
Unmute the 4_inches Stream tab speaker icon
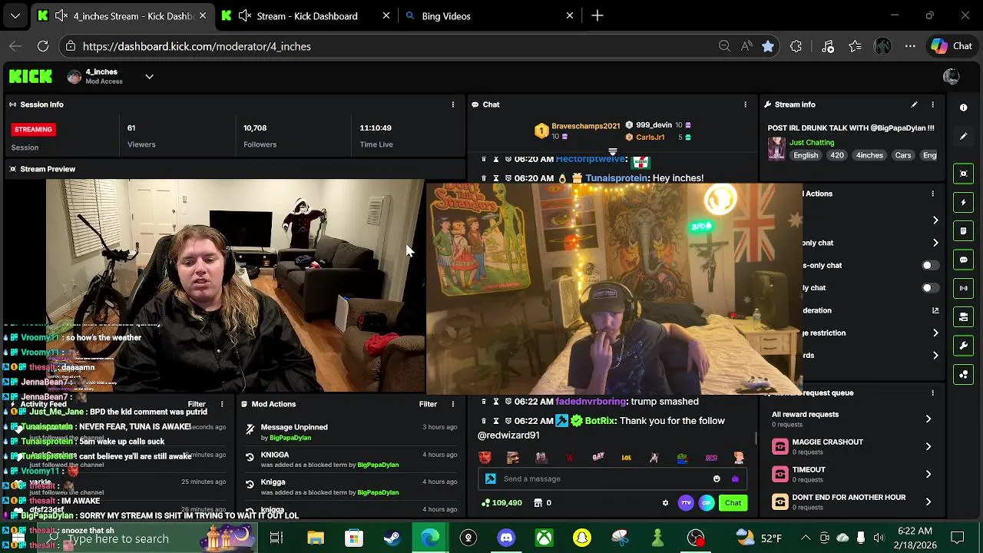[x=61, y=15]
